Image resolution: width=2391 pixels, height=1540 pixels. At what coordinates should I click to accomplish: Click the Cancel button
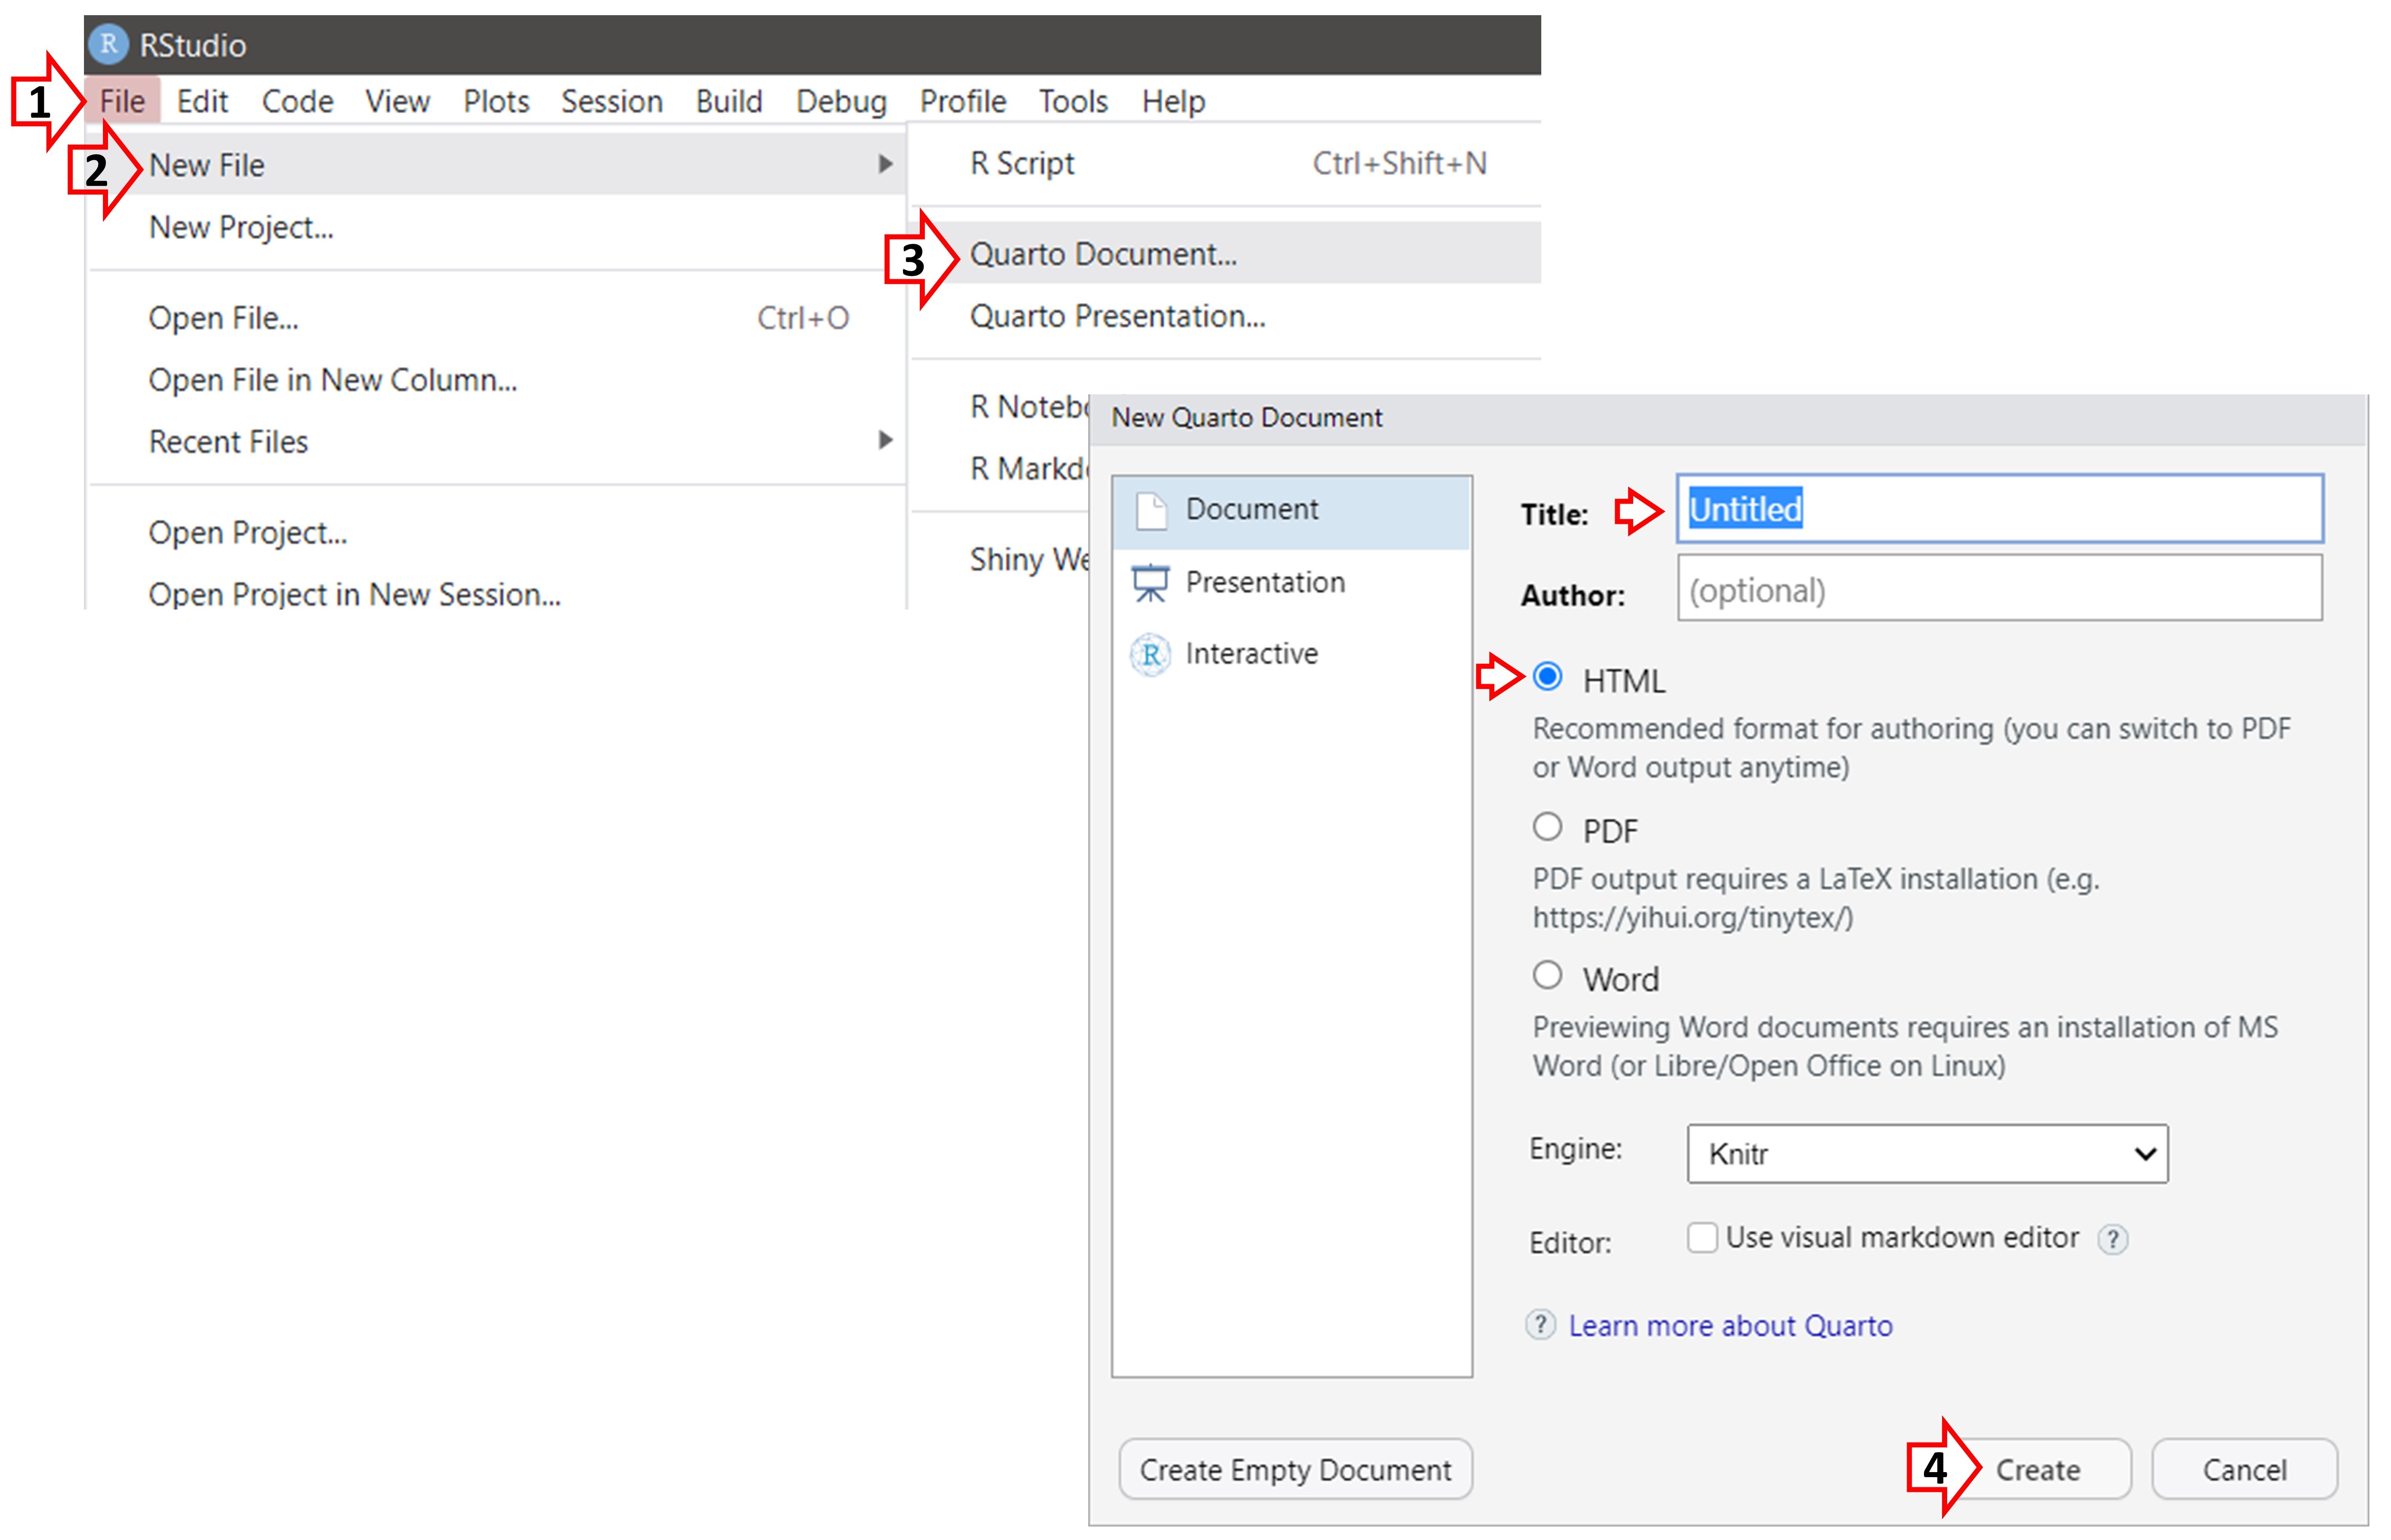point(2244,1469)
